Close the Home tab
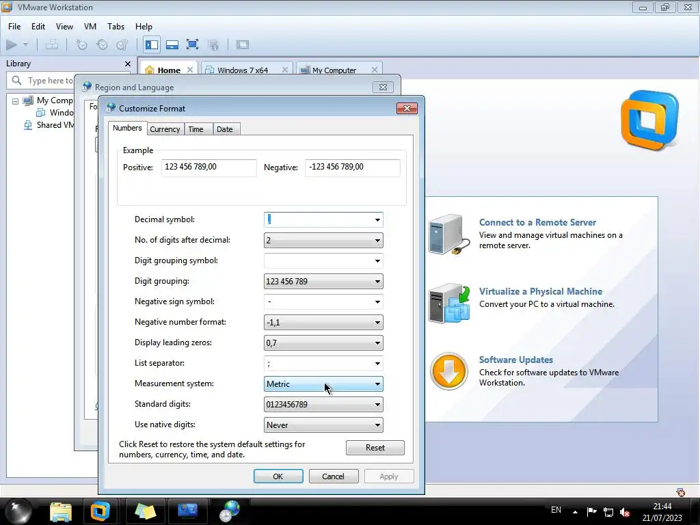 (x=190, y=70)
